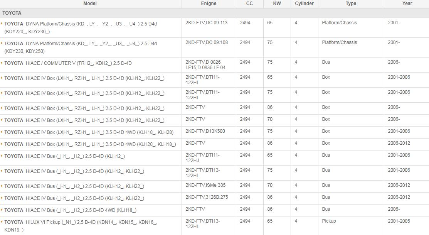
Task: Click arrow bullet beside HIACE IV Bus 4WD row
Action: point(2,210)
